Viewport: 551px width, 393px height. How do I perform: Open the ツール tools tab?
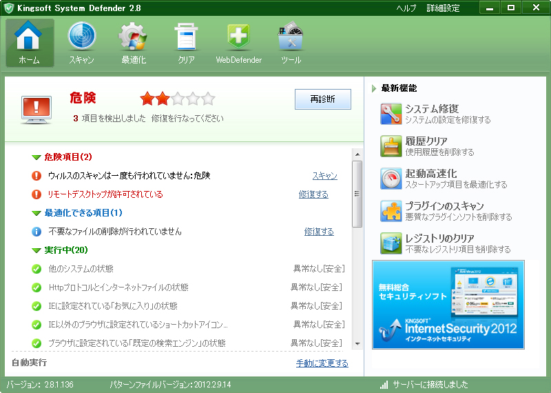click(291, 43)
